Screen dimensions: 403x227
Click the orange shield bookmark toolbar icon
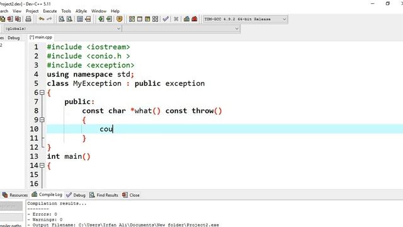pos(119,19)
